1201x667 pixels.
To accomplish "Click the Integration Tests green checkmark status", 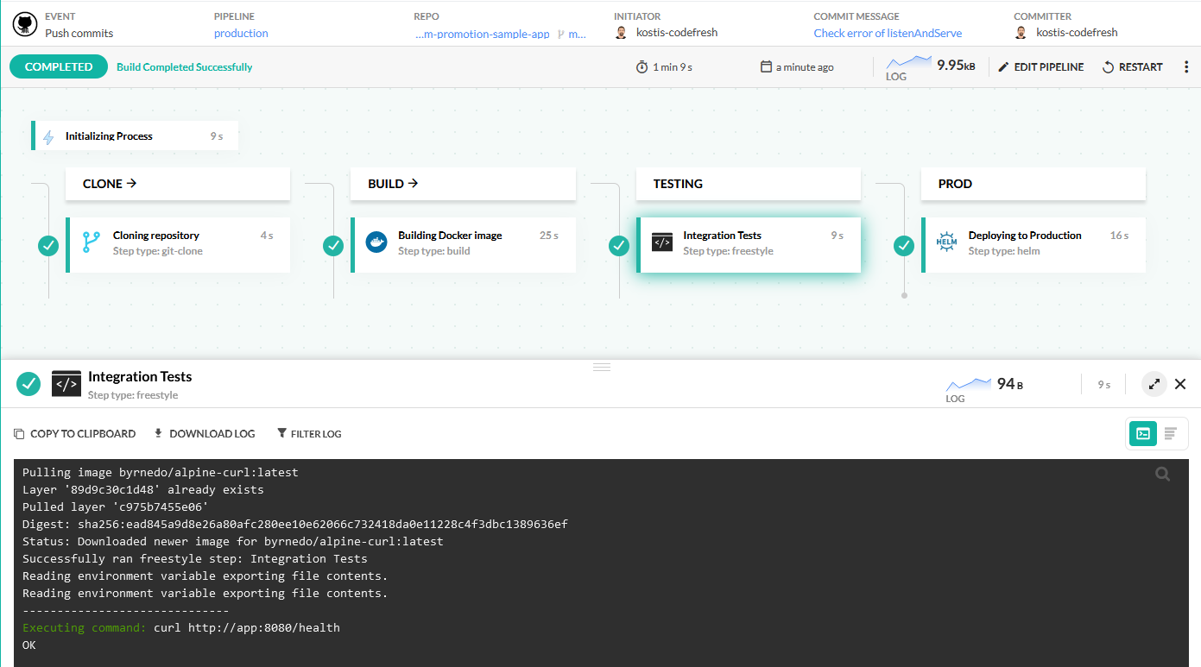I will pyautogui.click(x=619, y=246).
